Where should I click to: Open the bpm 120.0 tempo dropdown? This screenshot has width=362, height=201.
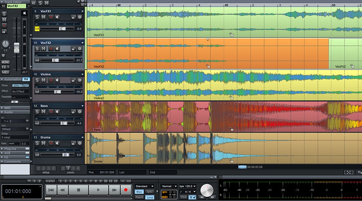tap(188, 186)
